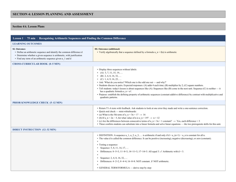Click the 'Lesson 1 · 75 min' title bar
236x182 pixels.
click(118, 38)
